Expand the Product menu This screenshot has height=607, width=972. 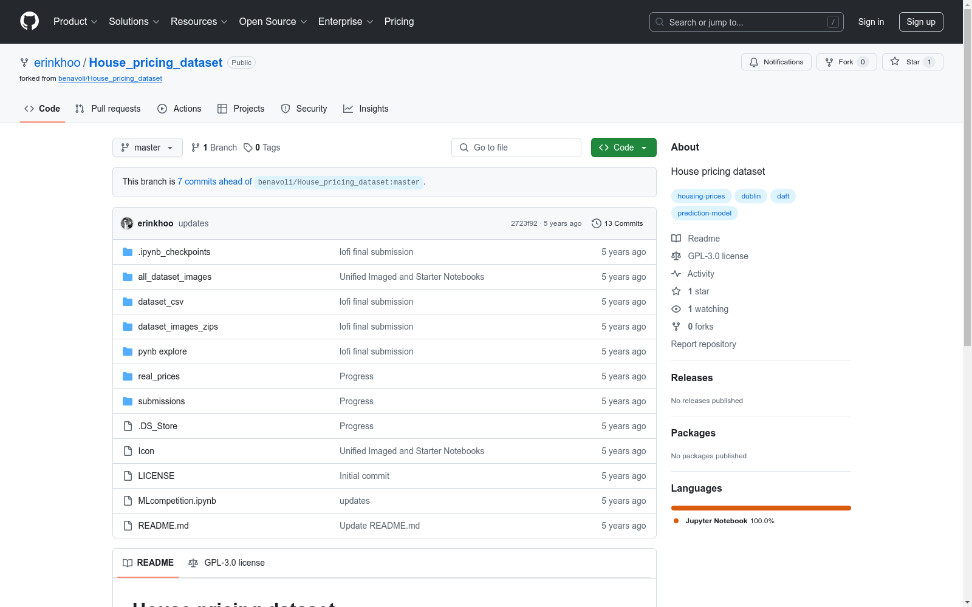click(75, 21)
